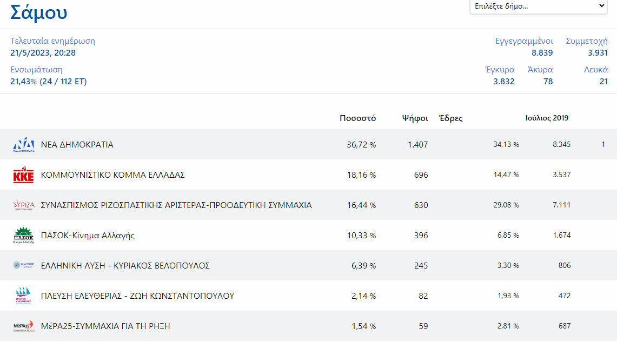
Task: Select ΕΛΛΗΝΙΚΗ ΛΥΣΗ - ΚΥΡΙΑΚΟΣ ΒΕΛΟΠΟΥΛΟΣ name
Action: click(x=125, y=266)
